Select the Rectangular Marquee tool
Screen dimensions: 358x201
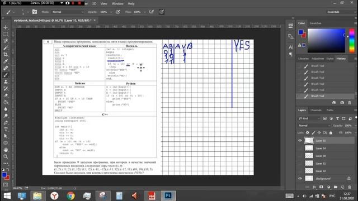click(6, 34)
